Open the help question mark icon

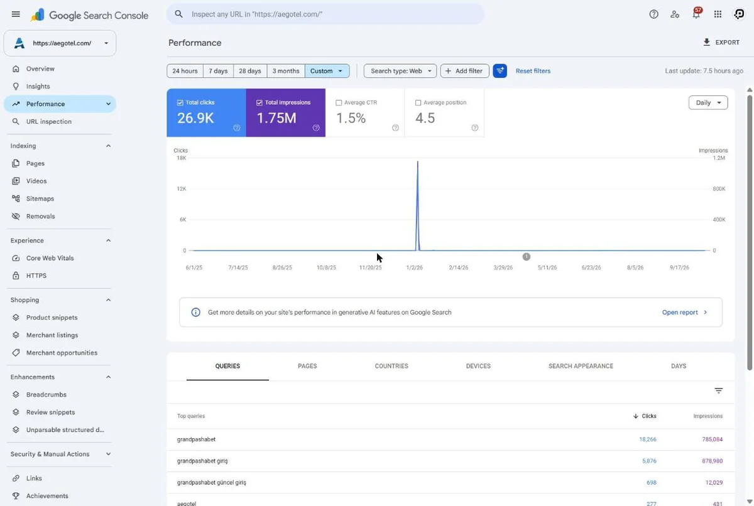(653, 14)
